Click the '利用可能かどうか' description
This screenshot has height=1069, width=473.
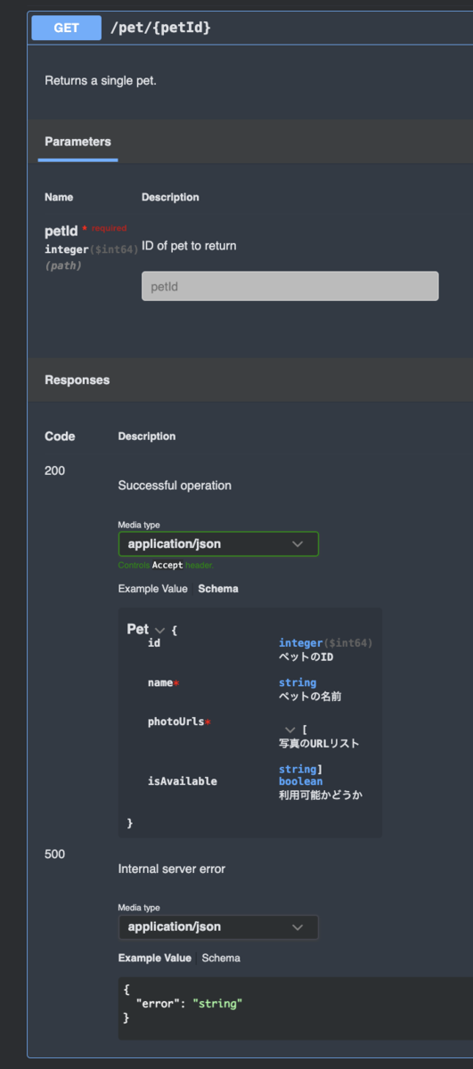click(x=321, y=795)
